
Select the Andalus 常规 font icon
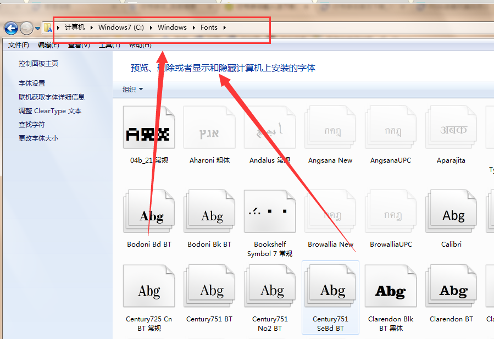pyautogui.click(x=270, y=127)
